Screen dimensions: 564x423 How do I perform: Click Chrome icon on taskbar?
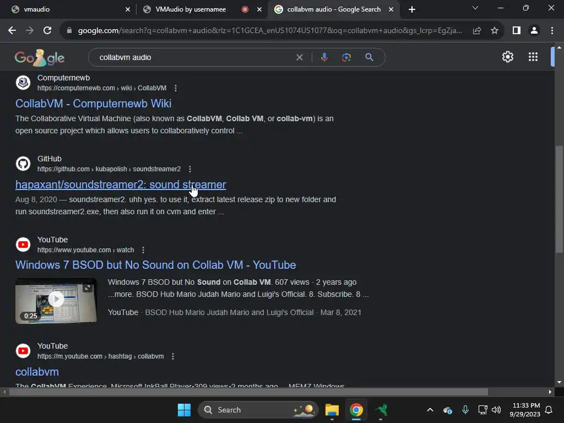[x=356, y=410]
